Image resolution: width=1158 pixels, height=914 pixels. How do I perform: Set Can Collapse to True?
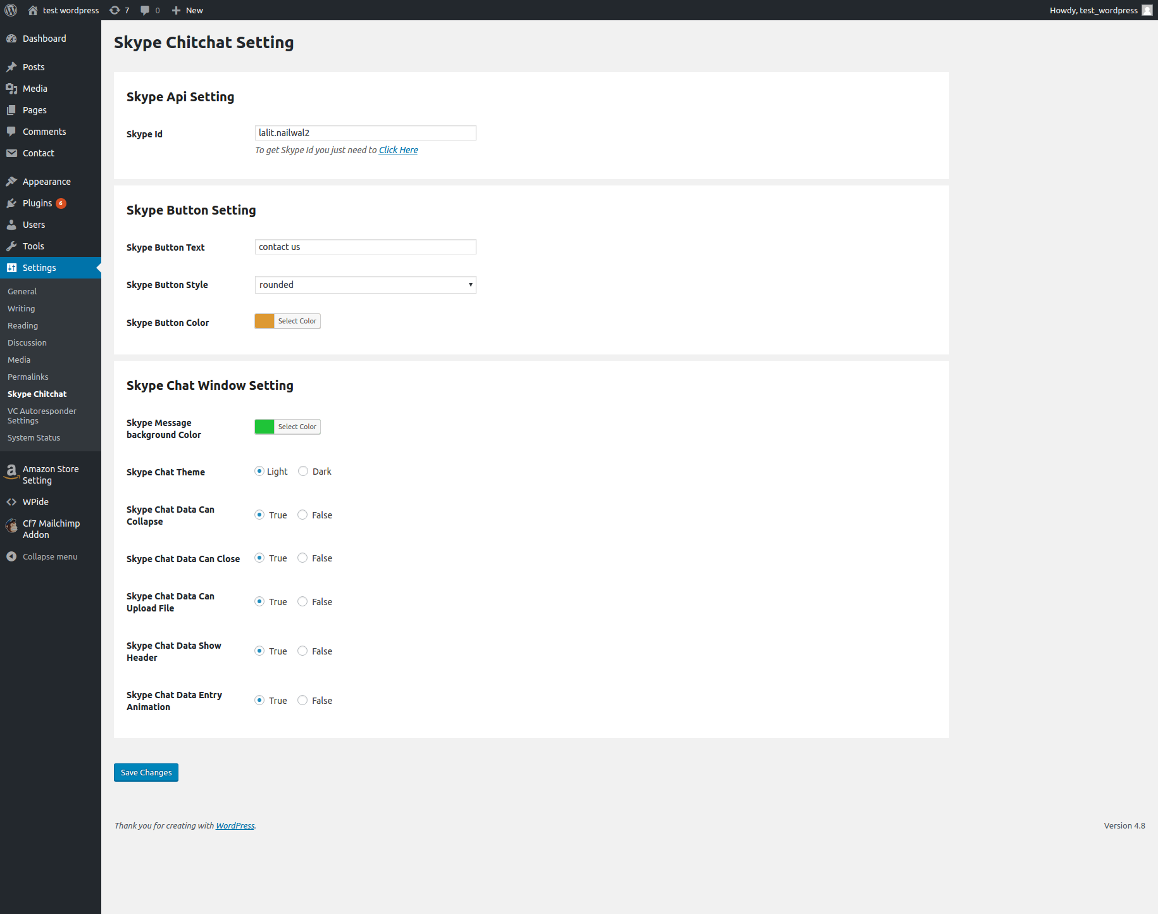[x=259, y=515]
